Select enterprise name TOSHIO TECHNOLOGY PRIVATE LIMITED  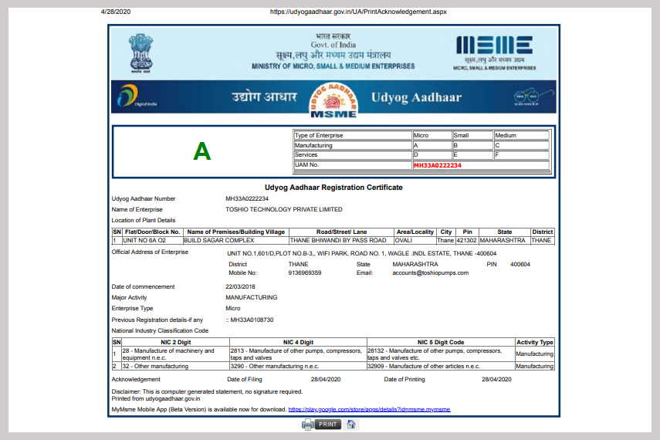coord(284,209)
